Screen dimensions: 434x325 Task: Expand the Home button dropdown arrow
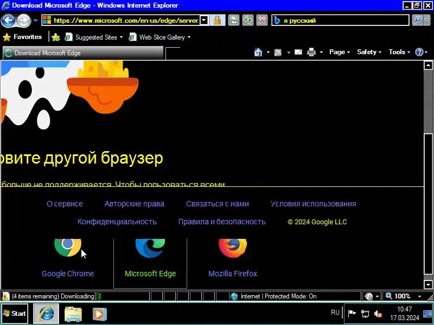coord(268,52)
